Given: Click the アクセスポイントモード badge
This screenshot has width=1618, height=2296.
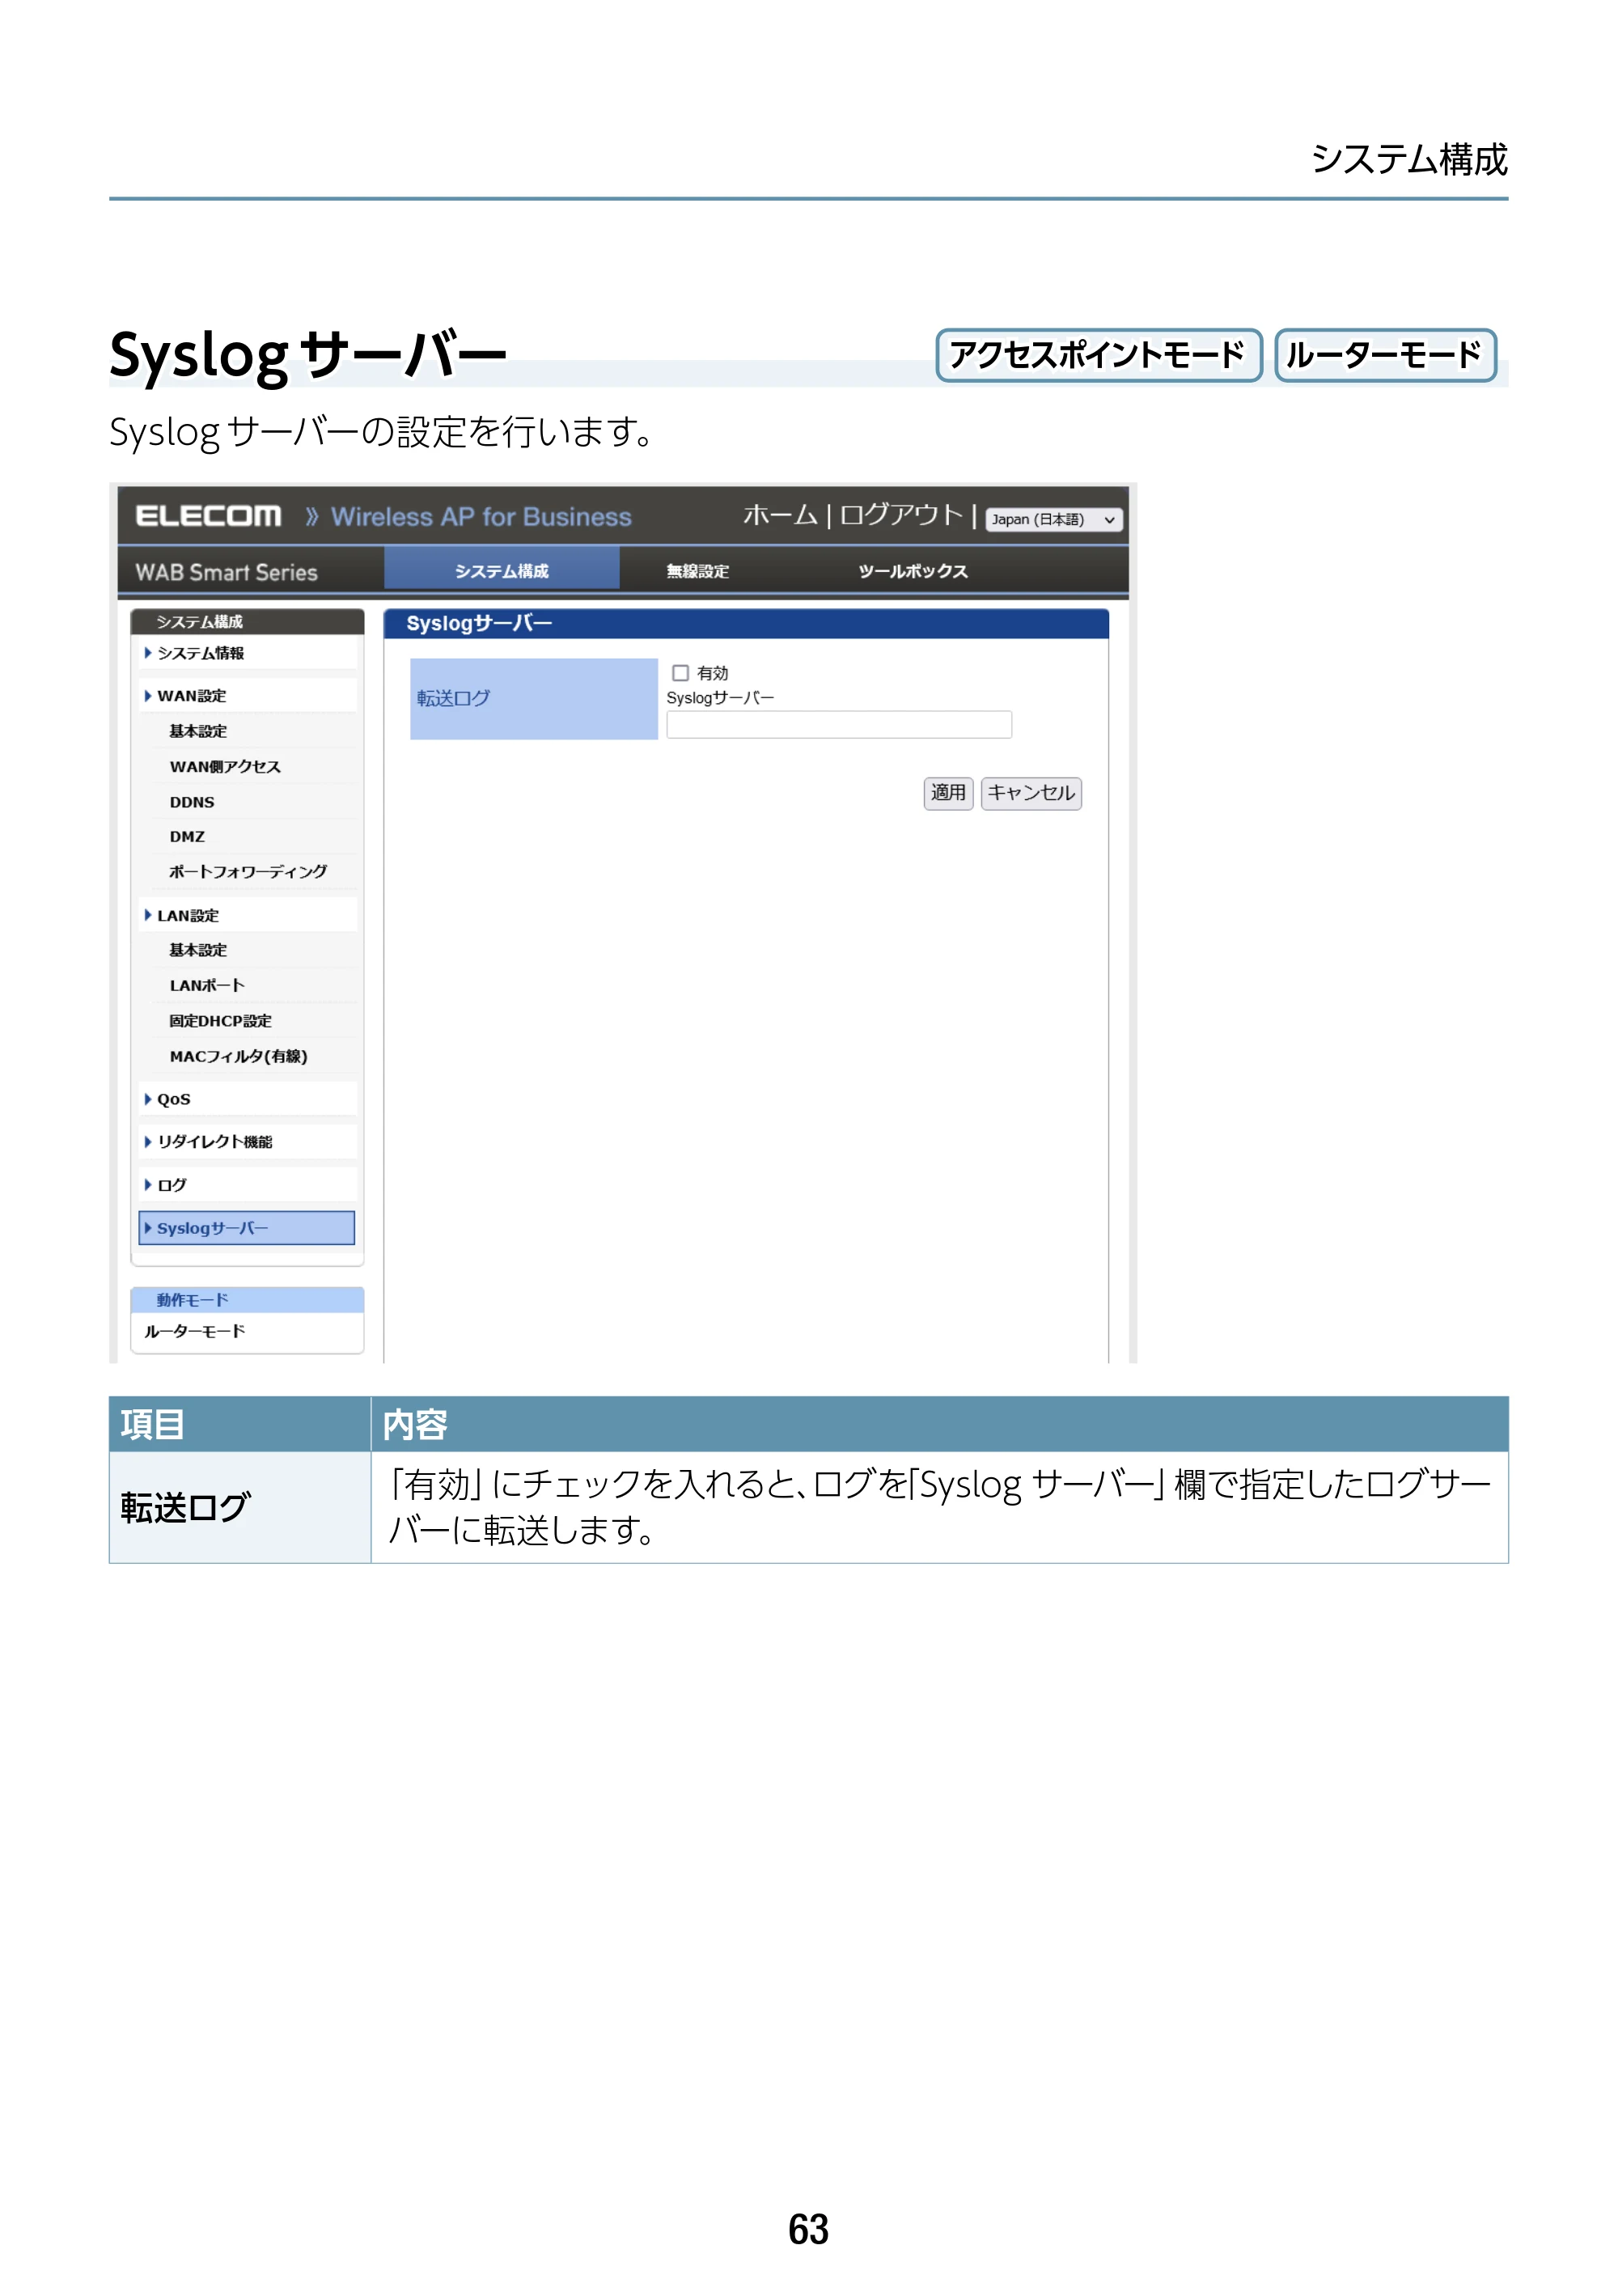Looking at the screenshot, I should (x=1098, y=355).
